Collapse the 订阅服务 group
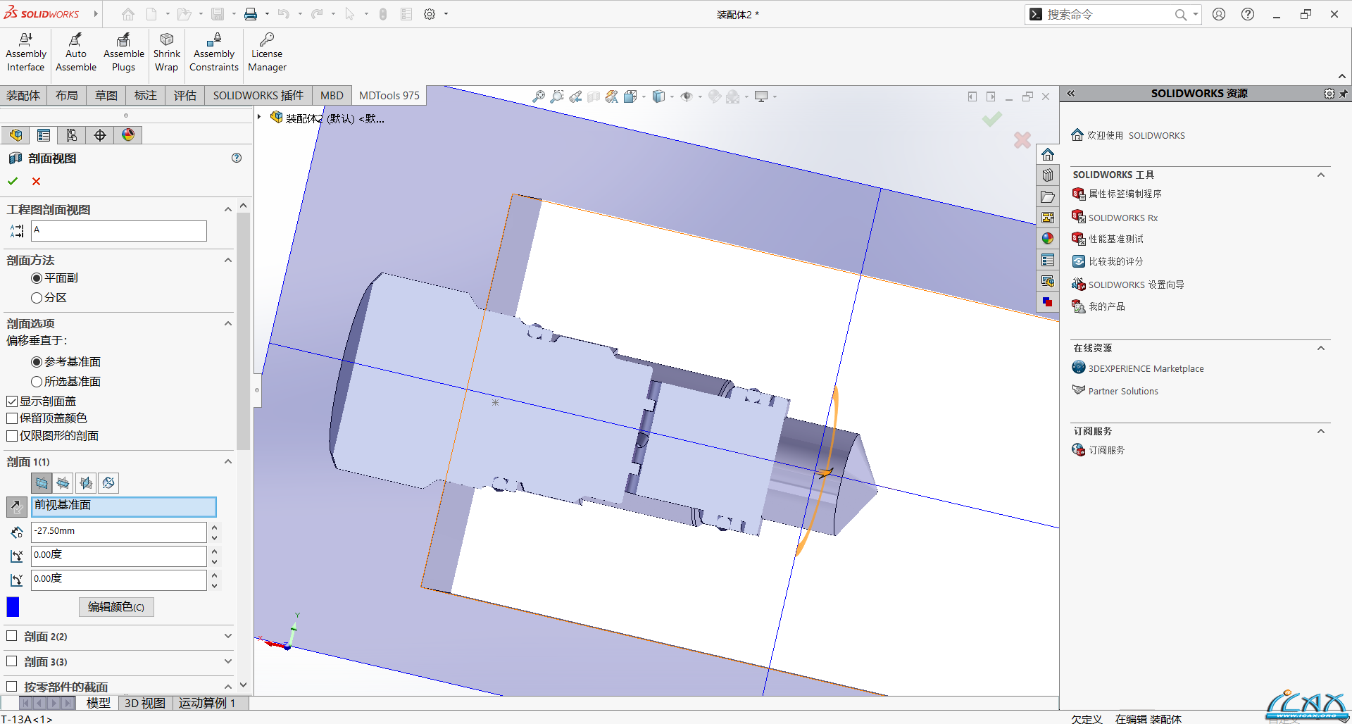Screen dimensions: 1352x724 pos(1321,431)
